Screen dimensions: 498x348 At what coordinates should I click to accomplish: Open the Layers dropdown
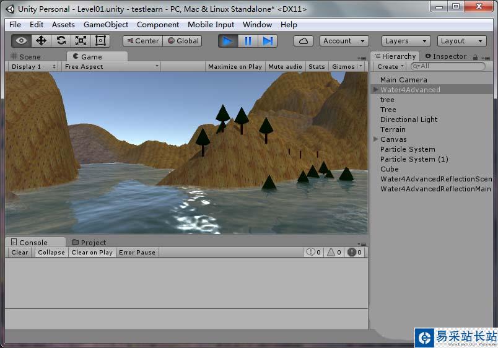[406, 41]
